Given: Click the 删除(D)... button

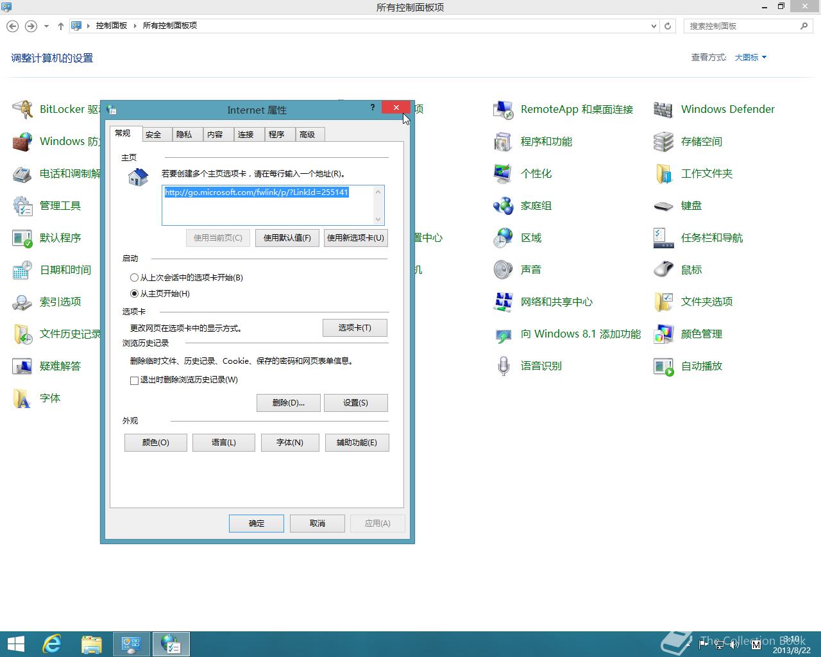Looking at the screenshot, I should [288, 403].
